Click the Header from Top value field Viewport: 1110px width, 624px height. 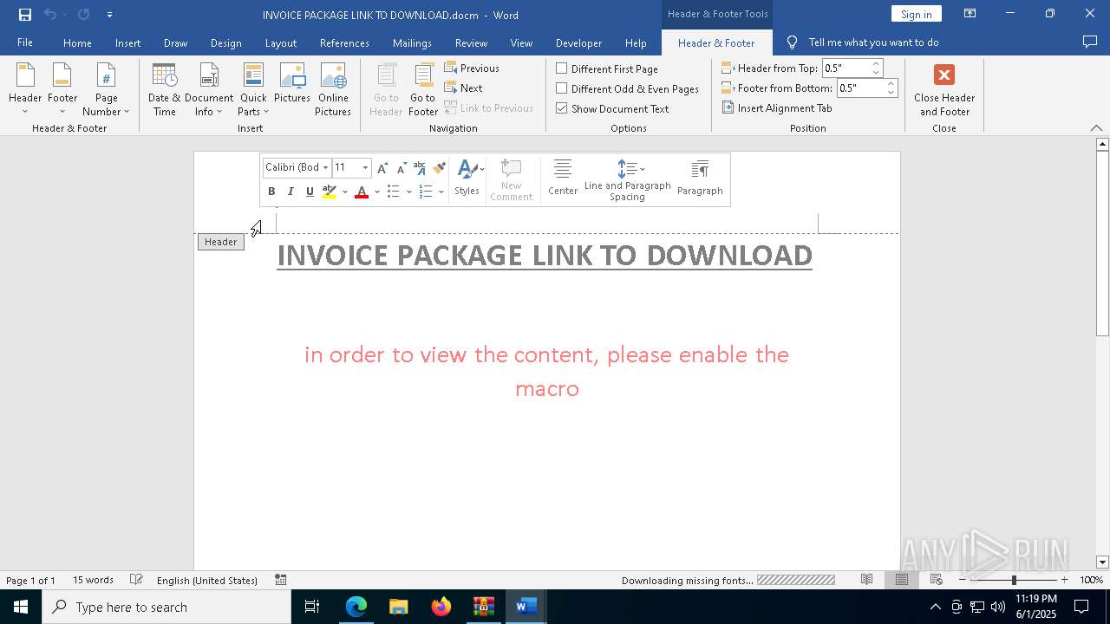pyautogui.click(x=846, y=68)
